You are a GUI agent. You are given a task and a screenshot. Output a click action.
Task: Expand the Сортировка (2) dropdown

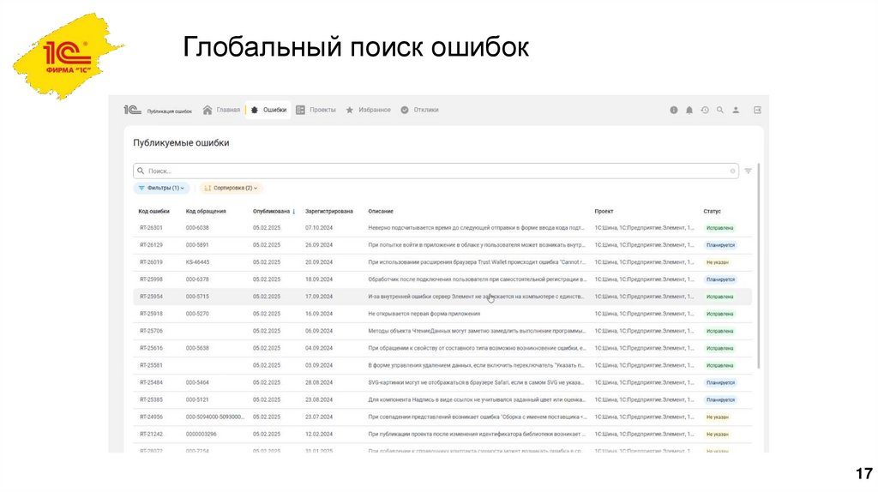(x=232, y=188)
